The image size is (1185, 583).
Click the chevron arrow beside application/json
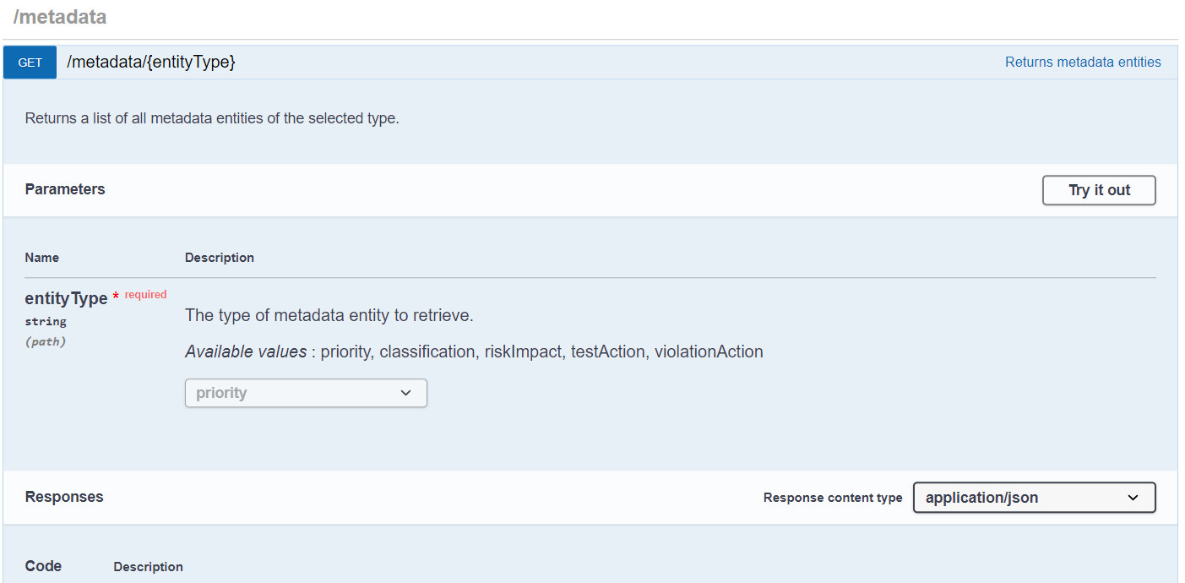(1133, 498)
